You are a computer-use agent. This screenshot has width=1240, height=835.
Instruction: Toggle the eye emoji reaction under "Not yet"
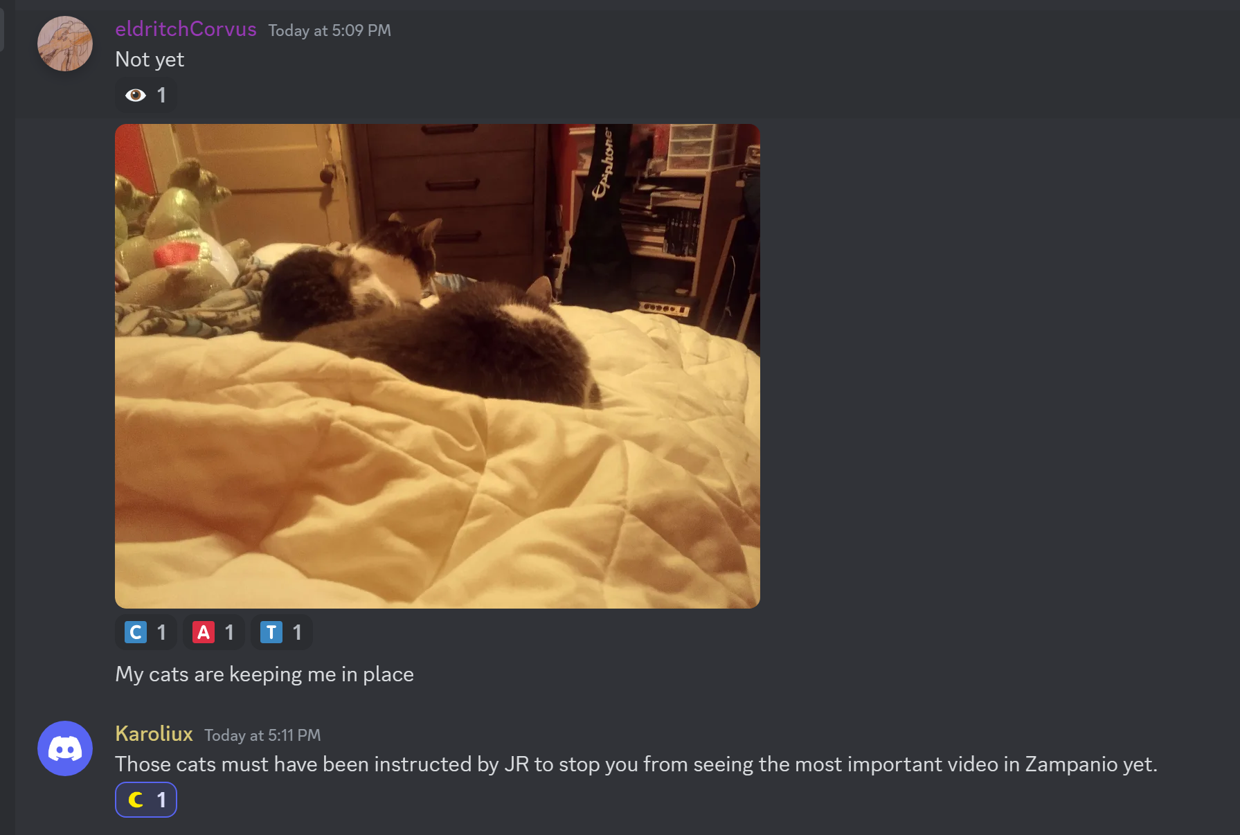point(146,95)
